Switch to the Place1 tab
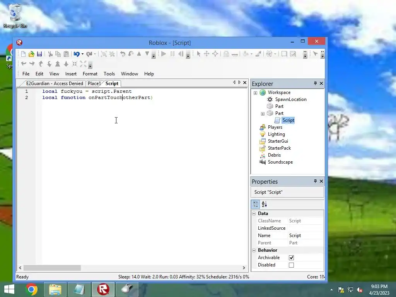Screen dimensions: 396x297 pos(94,84)
